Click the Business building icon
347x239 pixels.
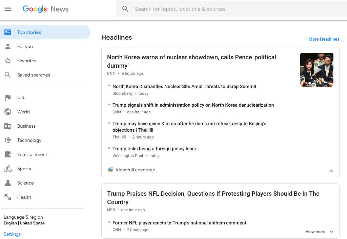click(x=8, y=126)
